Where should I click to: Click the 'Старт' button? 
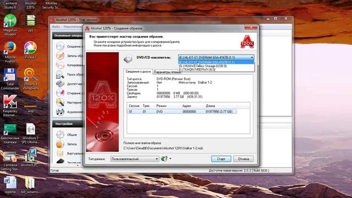click(221, 159)
